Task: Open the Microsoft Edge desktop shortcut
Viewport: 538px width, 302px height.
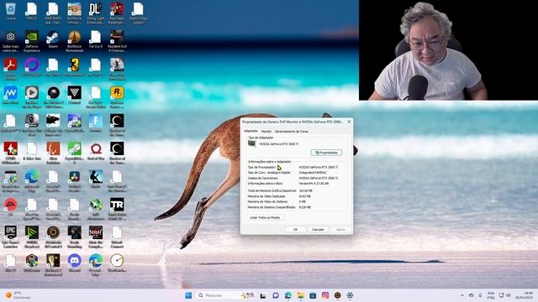Action: coord(32,181)
